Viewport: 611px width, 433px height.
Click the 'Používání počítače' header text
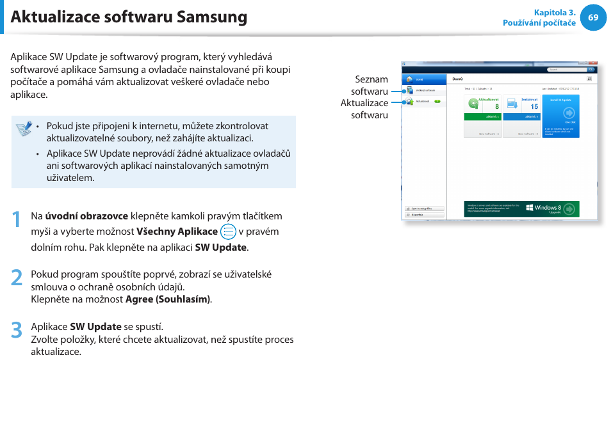click(539, 23)
